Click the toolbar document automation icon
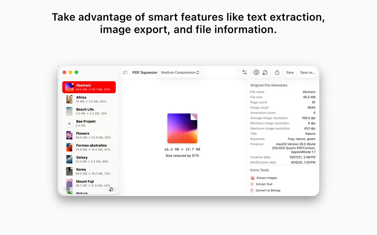The image size is (377, 235). [265, 72]
